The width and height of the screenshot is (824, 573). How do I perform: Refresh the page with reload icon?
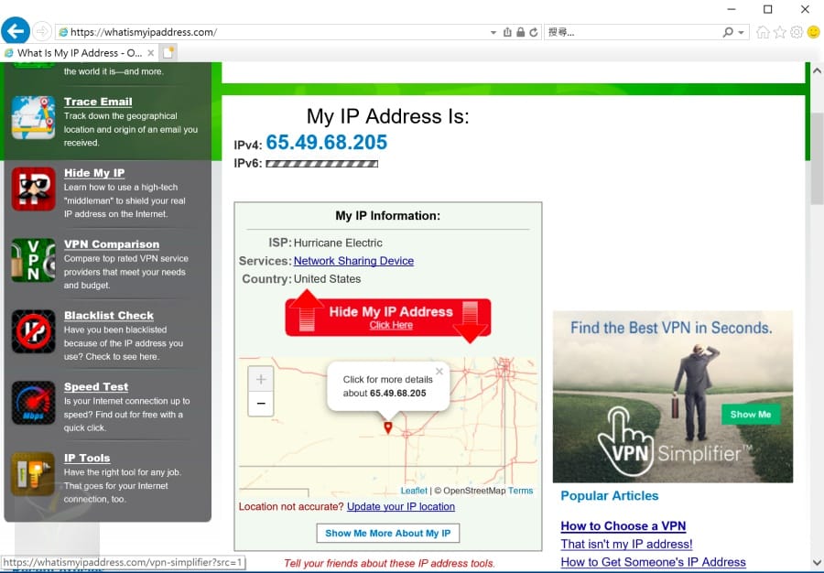pos(534,32)
